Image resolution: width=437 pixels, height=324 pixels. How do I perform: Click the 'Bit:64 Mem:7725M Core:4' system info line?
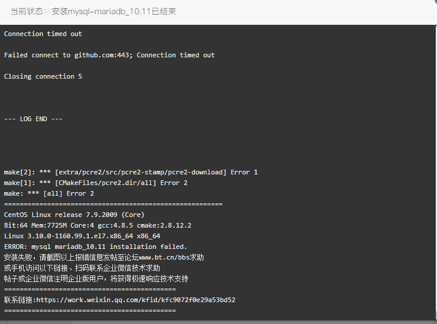pyautogui.click(x=98, y=225)
